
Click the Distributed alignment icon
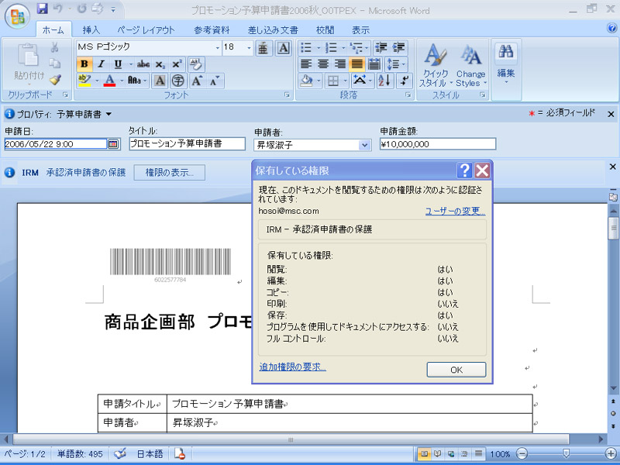coord(374,64)
